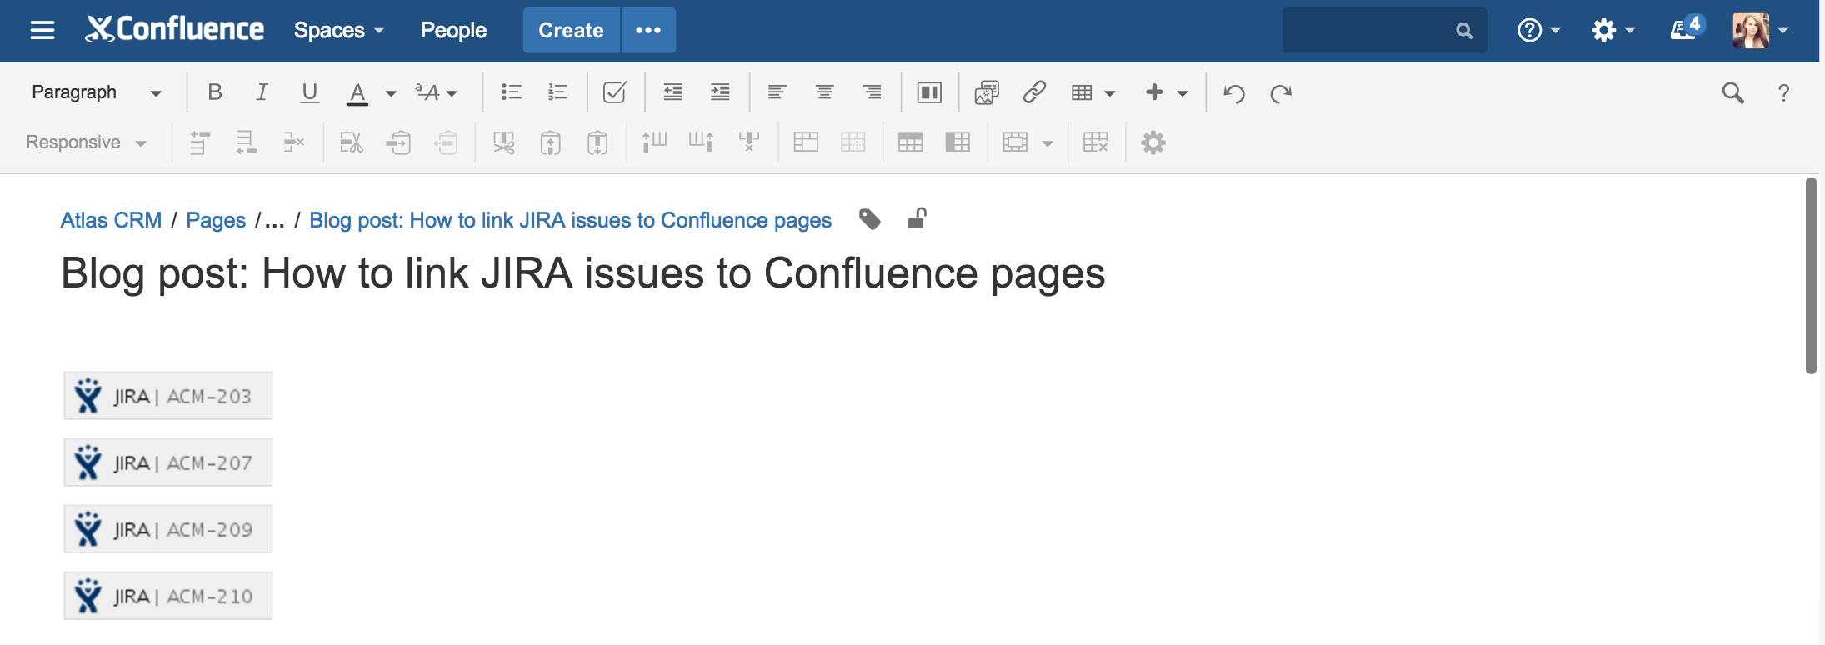
Task: Open the Pages breadcrumb link
Action: [x=216, y=220]
